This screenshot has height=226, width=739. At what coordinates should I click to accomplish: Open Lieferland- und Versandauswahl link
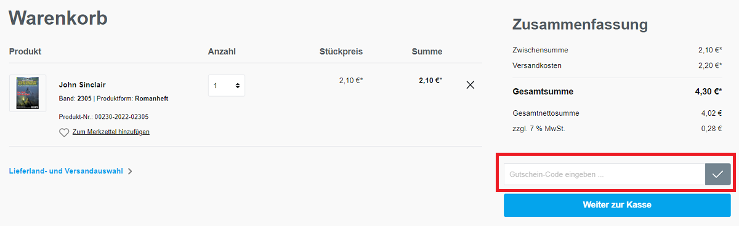(66, 171)
